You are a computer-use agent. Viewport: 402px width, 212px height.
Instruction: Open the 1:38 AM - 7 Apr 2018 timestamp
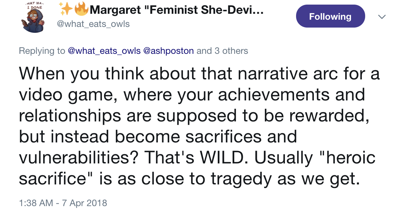[x=63, y=203]
